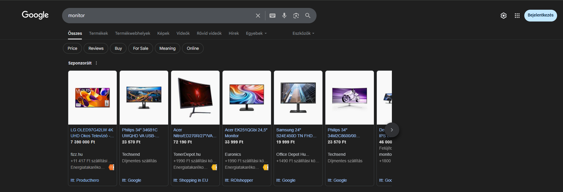Click Itt: Google under Philips 34M2C8600

point(337,180)
